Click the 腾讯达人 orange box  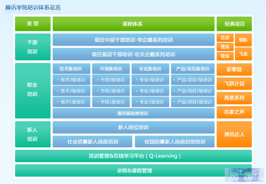click(234, 134)
